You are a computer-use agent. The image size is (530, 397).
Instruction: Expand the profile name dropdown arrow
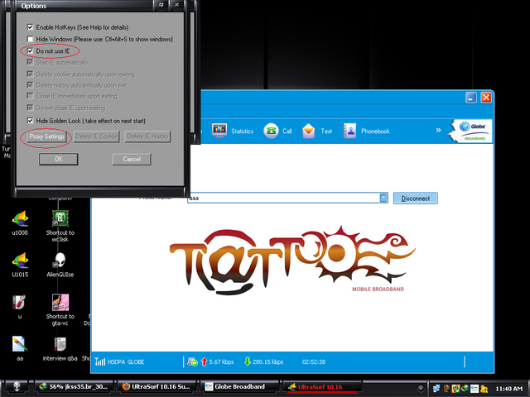click(x=383, y=198)
